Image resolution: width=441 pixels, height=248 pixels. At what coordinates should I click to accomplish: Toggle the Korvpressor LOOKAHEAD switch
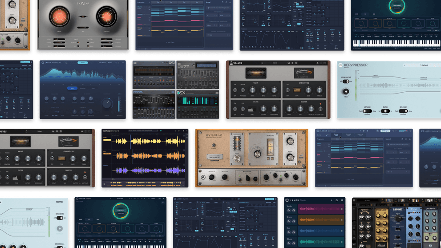point(346,81)
